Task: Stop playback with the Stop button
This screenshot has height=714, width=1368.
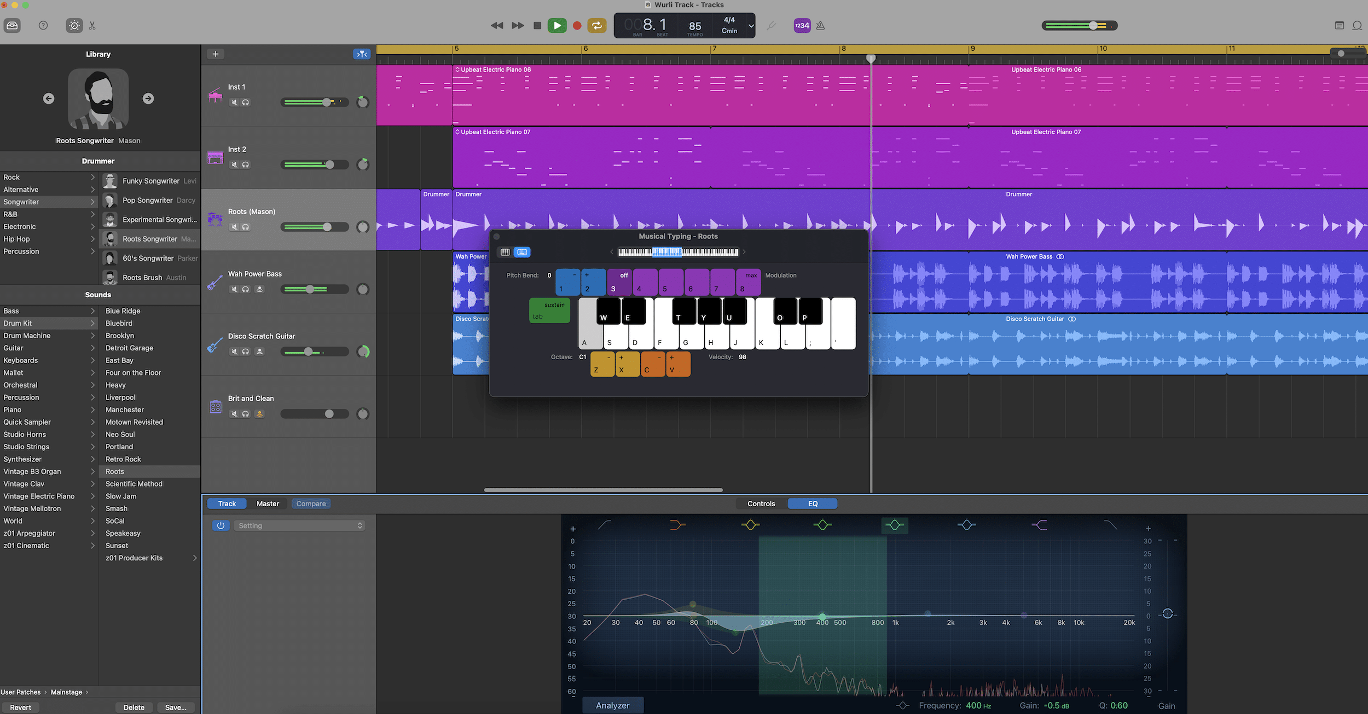Action: pos(537,26)
